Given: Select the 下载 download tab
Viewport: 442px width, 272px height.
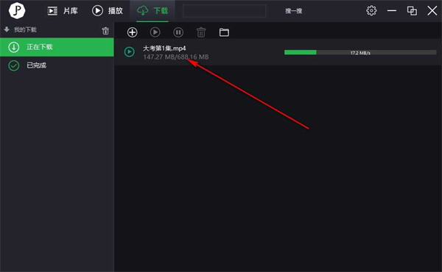Looking at the screenshot, I should tap(152, 11).
